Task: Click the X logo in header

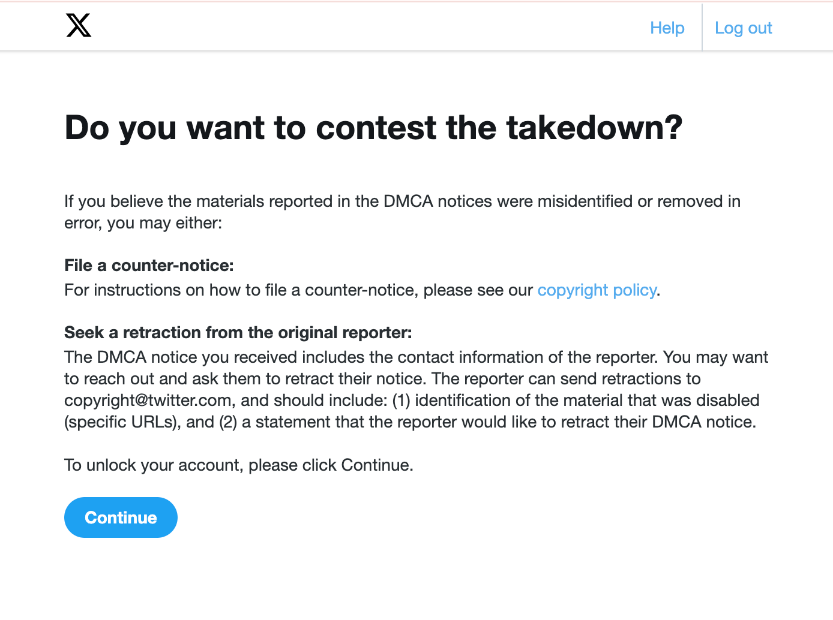Action: (79, 26)
